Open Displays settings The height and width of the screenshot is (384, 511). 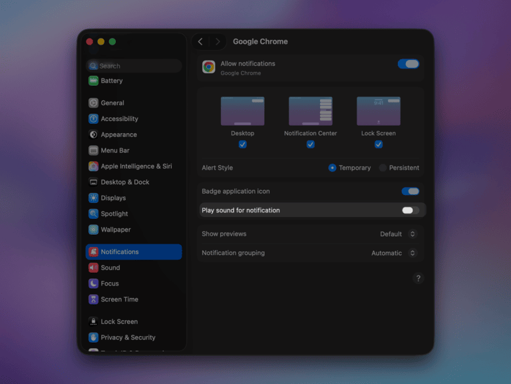[134, 198]
